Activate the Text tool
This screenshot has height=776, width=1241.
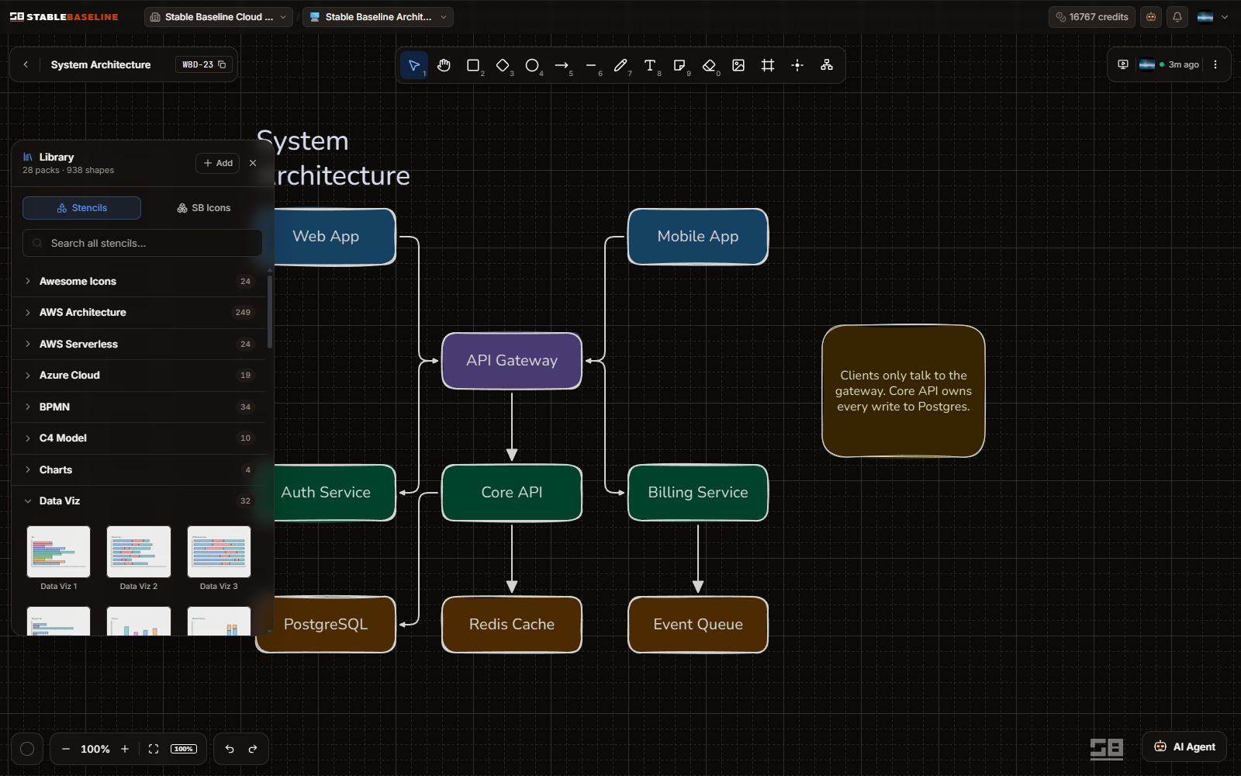coord(650,65)
